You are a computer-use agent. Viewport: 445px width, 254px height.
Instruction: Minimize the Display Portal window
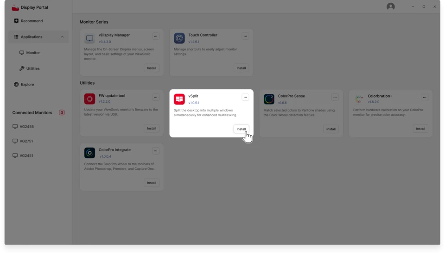pos(413,6)
